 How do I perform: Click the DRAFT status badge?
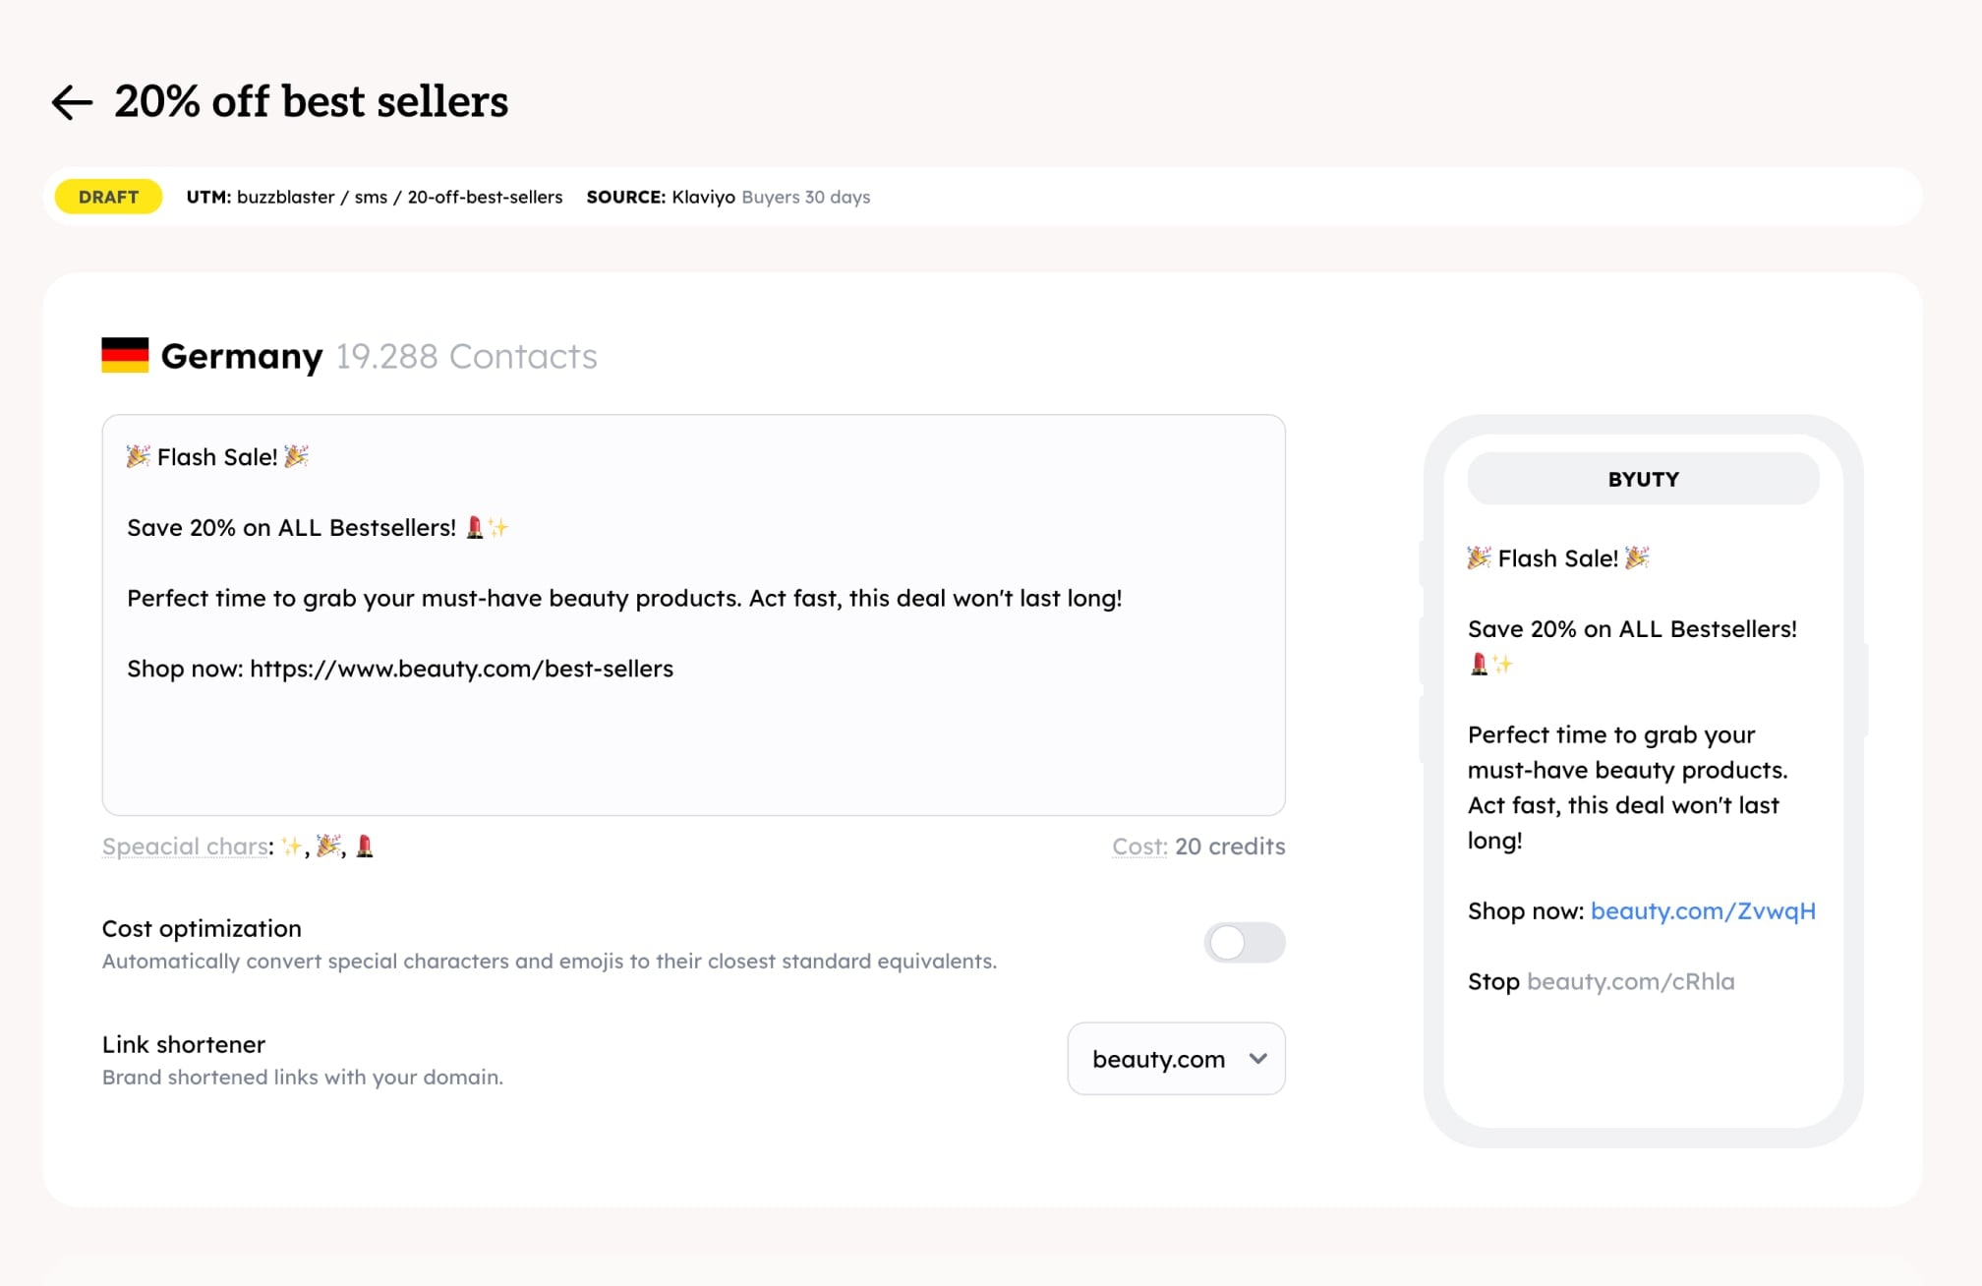(108, 197)
